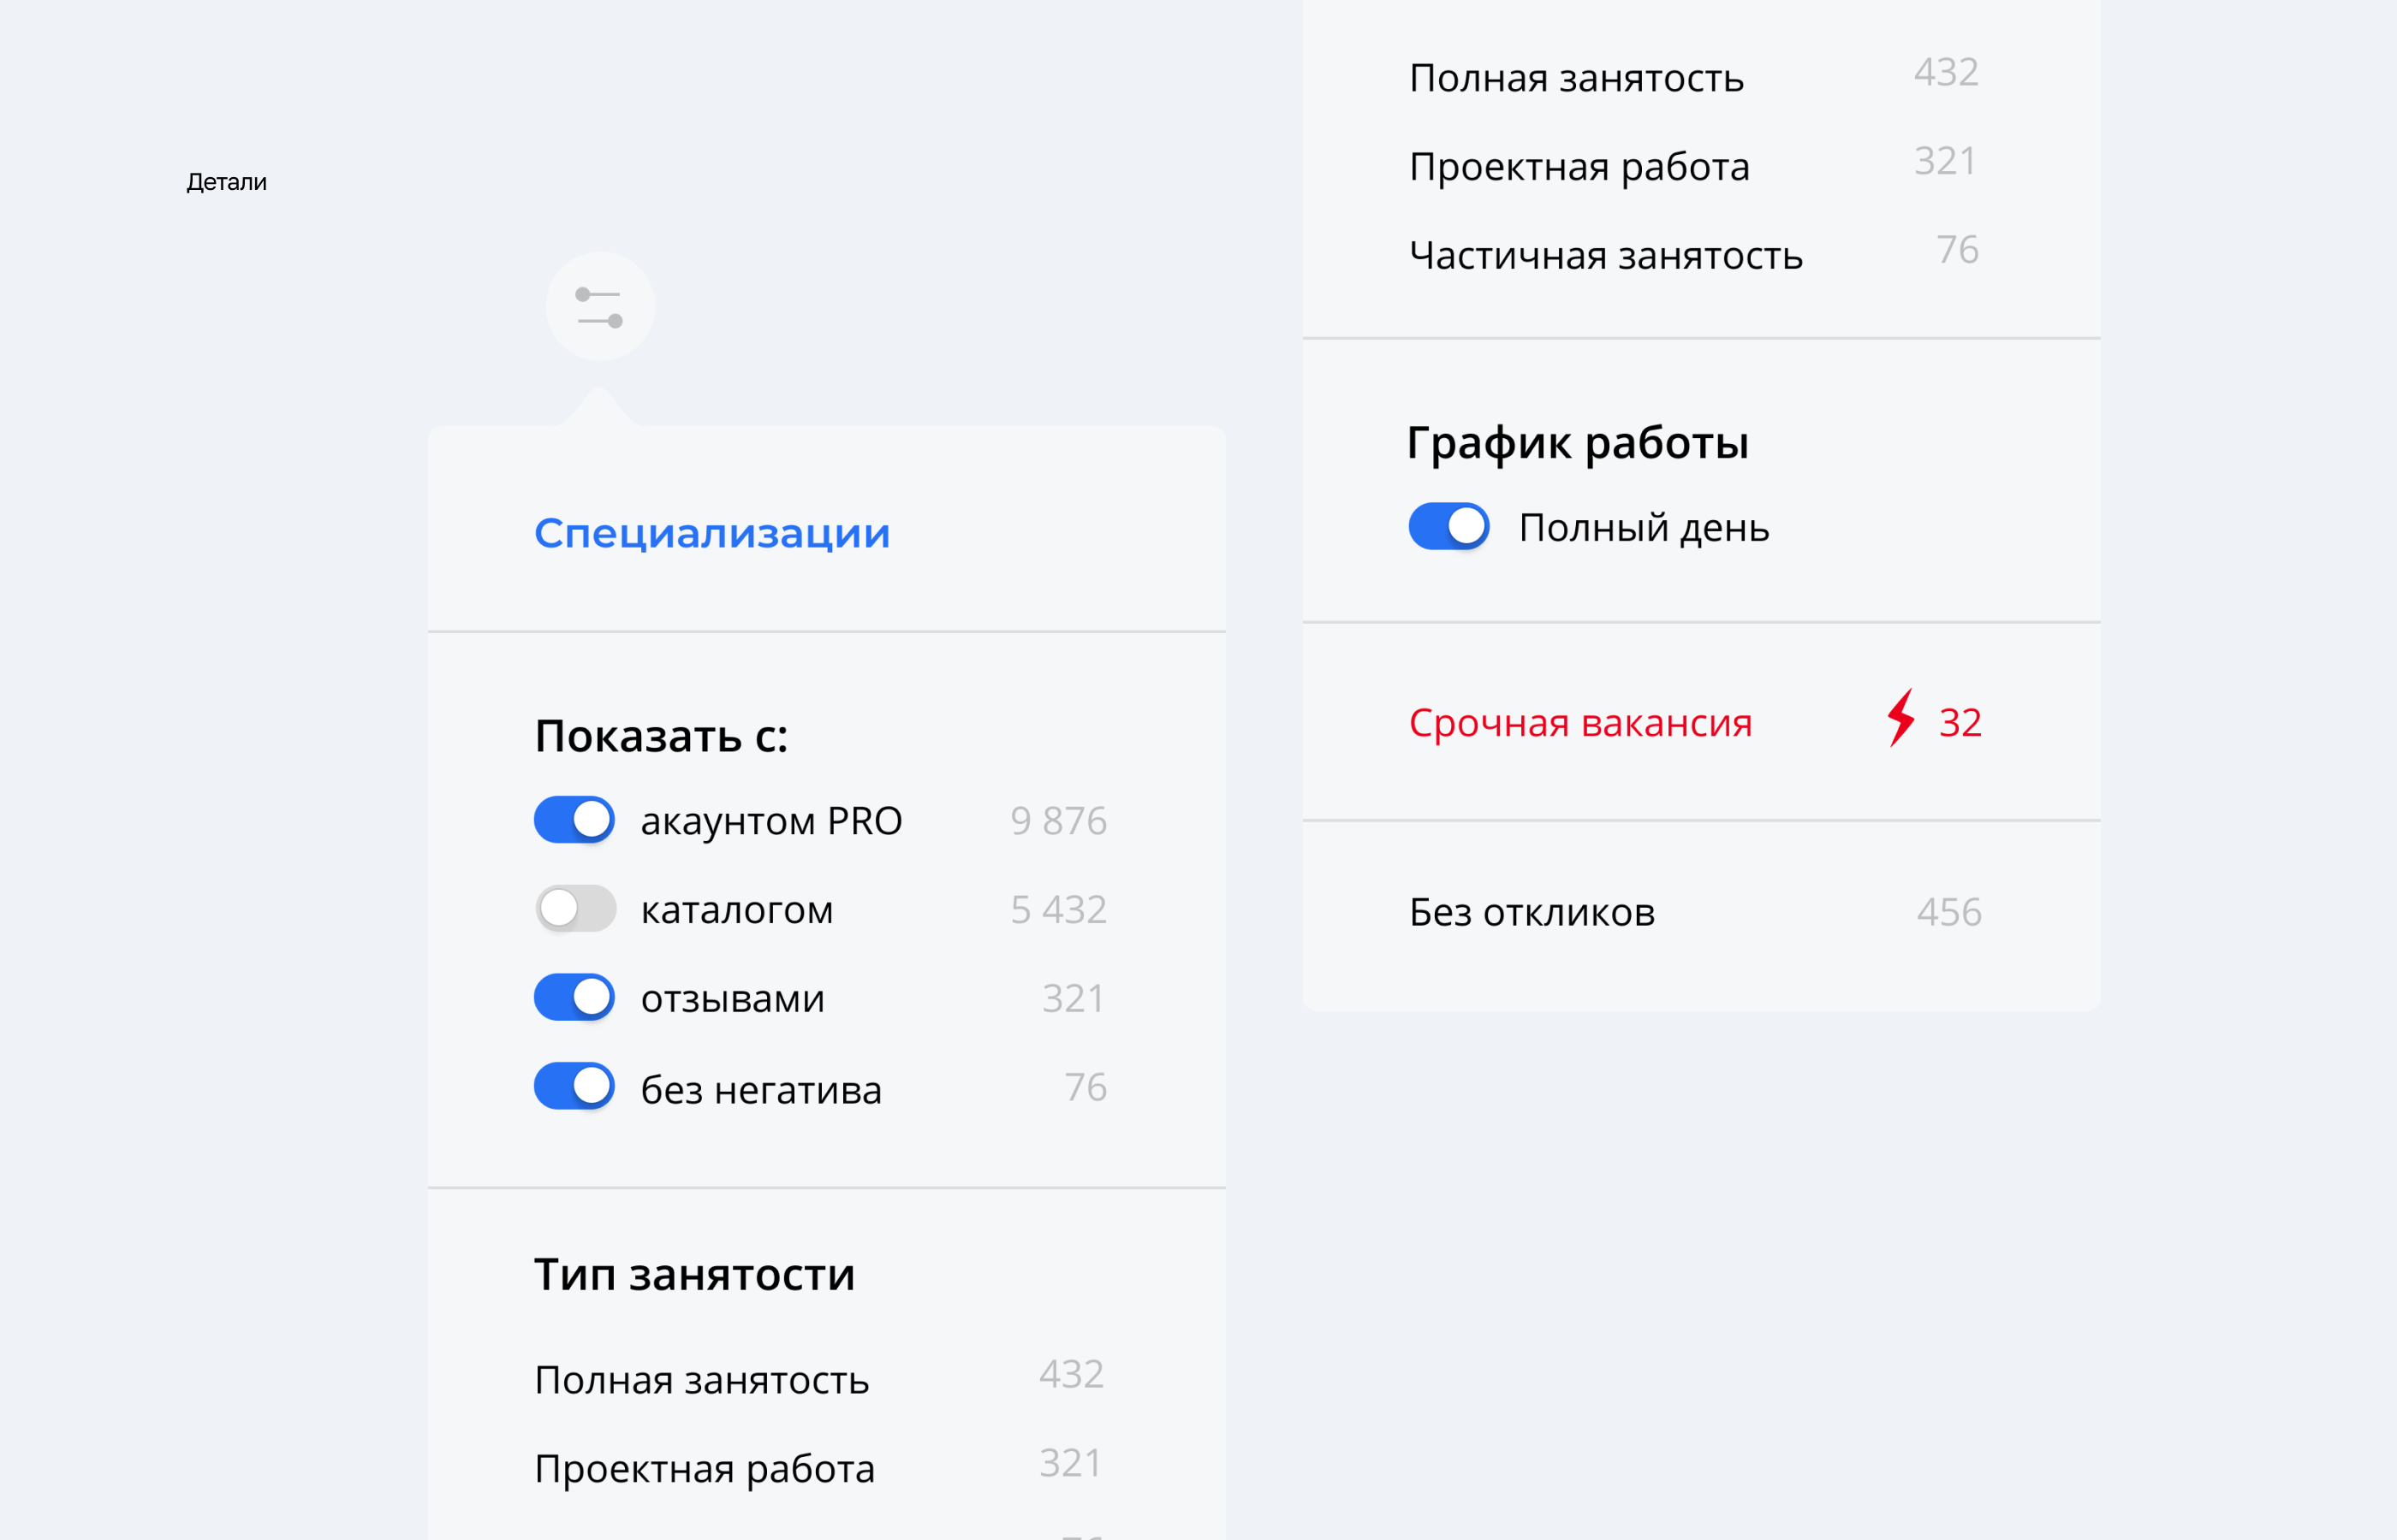Select Проектная работа in the left panel
This screenshot has height=1540, width=2397.
pyautogui.click(x=705, y=1469)
